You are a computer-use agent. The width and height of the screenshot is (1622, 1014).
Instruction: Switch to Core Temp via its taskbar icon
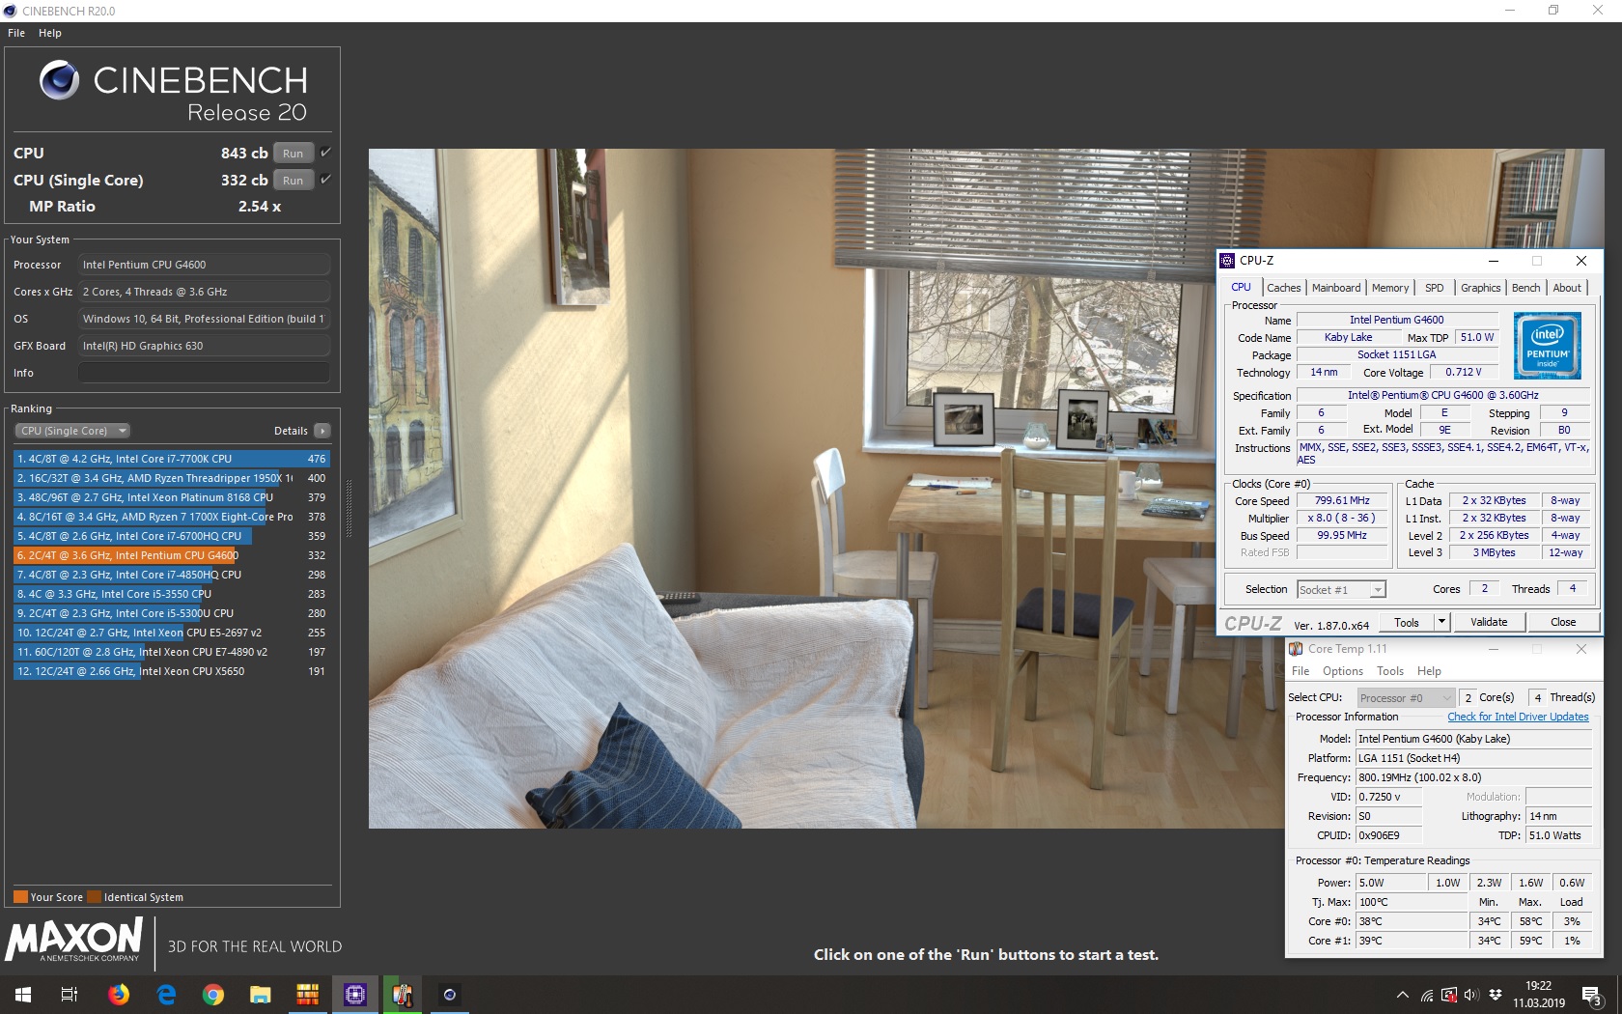403,995
